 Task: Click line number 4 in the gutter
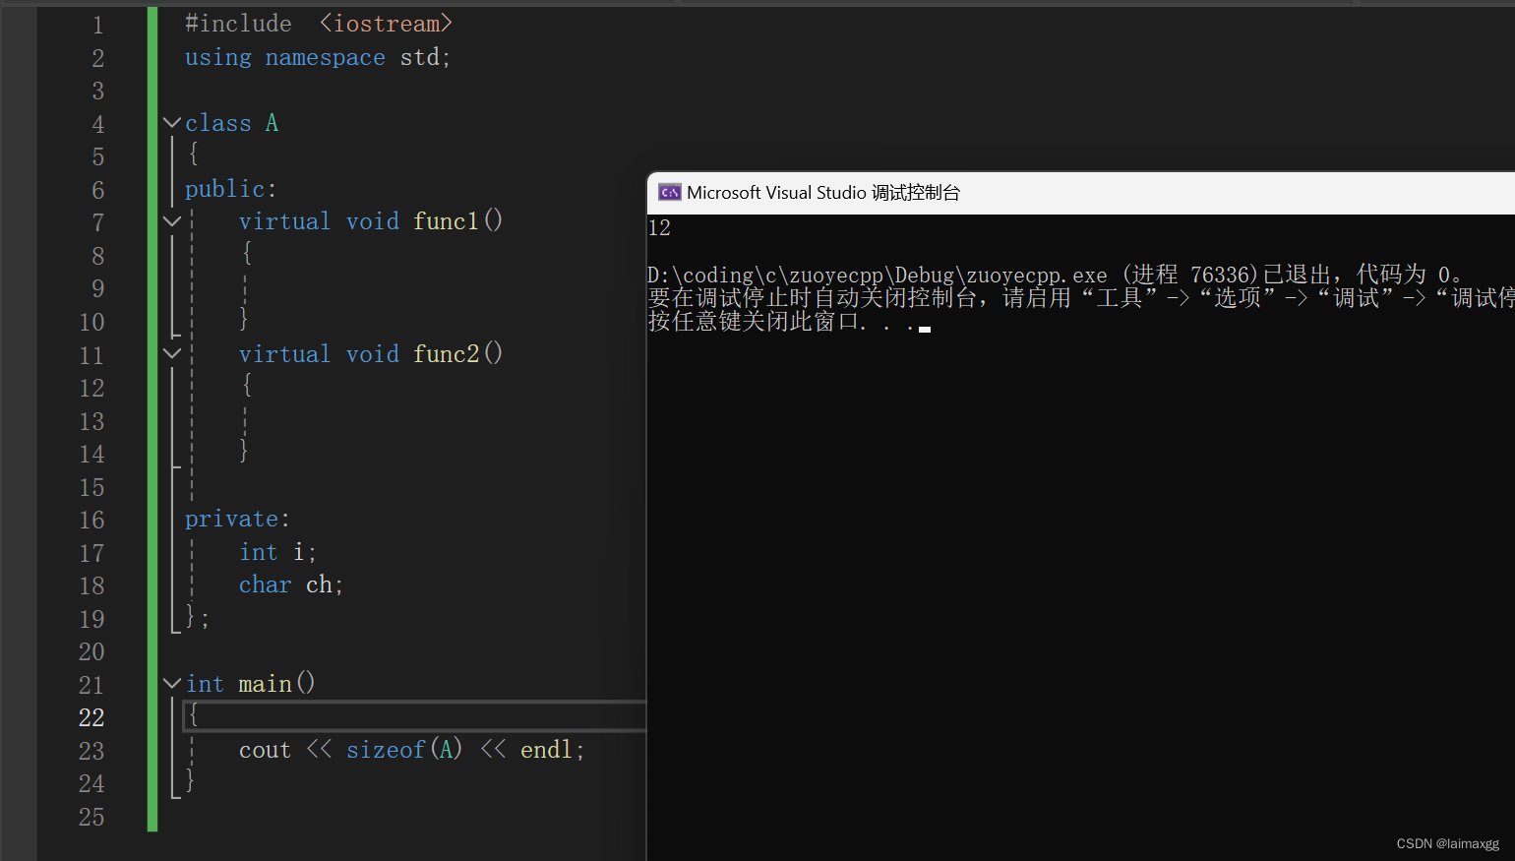pyautogui.click(x=98, y=124)
